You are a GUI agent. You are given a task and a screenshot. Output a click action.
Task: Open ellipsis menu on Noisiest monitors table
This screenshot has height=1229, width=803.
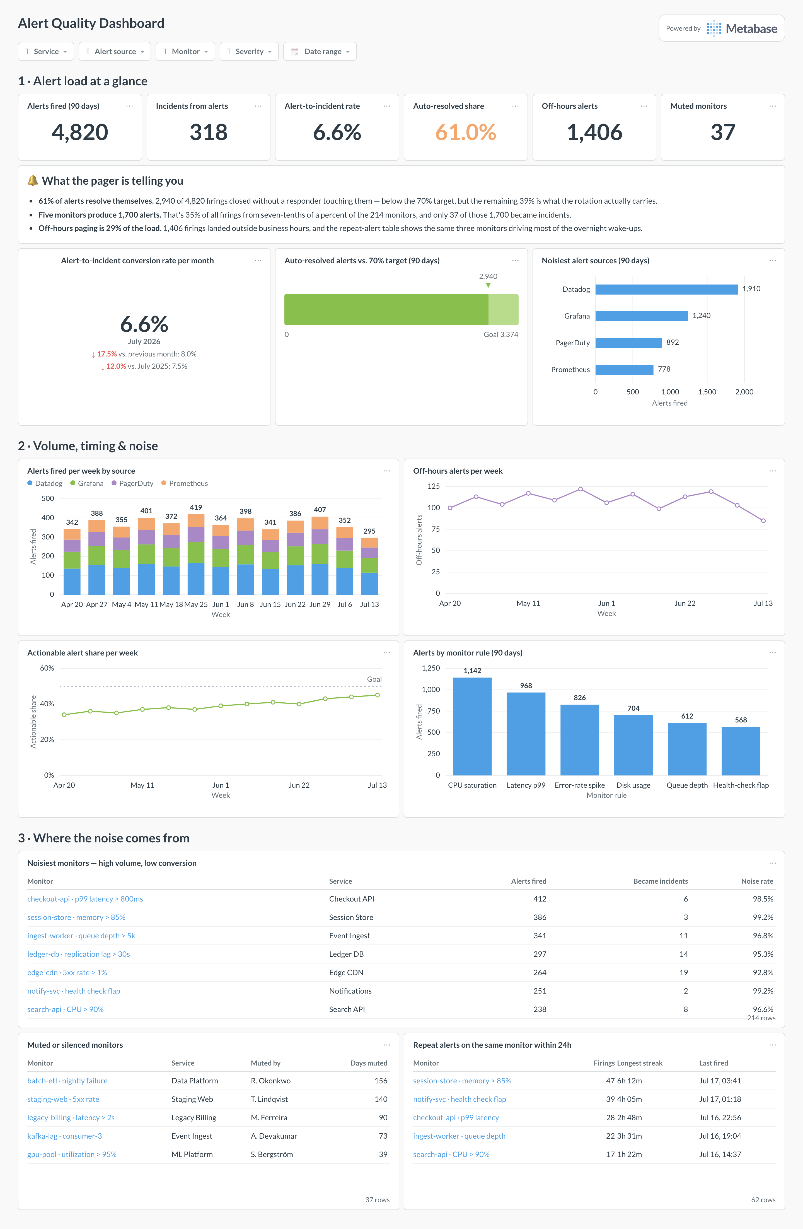coord(773,863)
